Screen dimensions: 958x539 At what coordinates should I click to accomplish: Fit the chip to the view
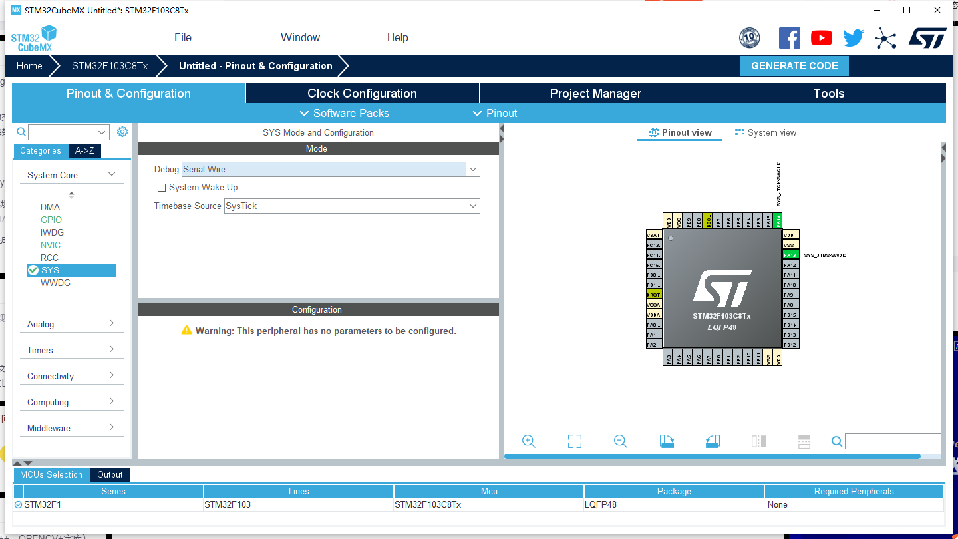click(575, 441)
